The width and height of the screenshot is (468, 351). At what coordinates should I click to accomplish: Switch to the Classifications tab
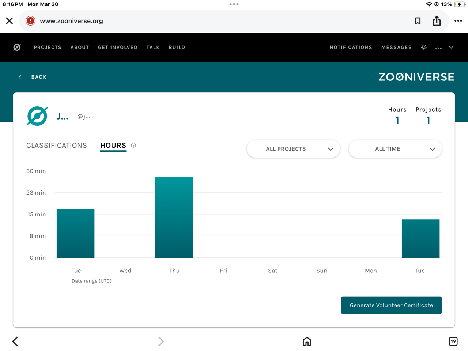click(57, 146)
